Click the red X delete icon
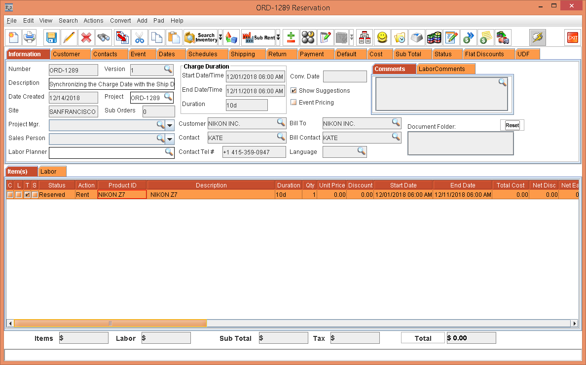 point(86,37)
